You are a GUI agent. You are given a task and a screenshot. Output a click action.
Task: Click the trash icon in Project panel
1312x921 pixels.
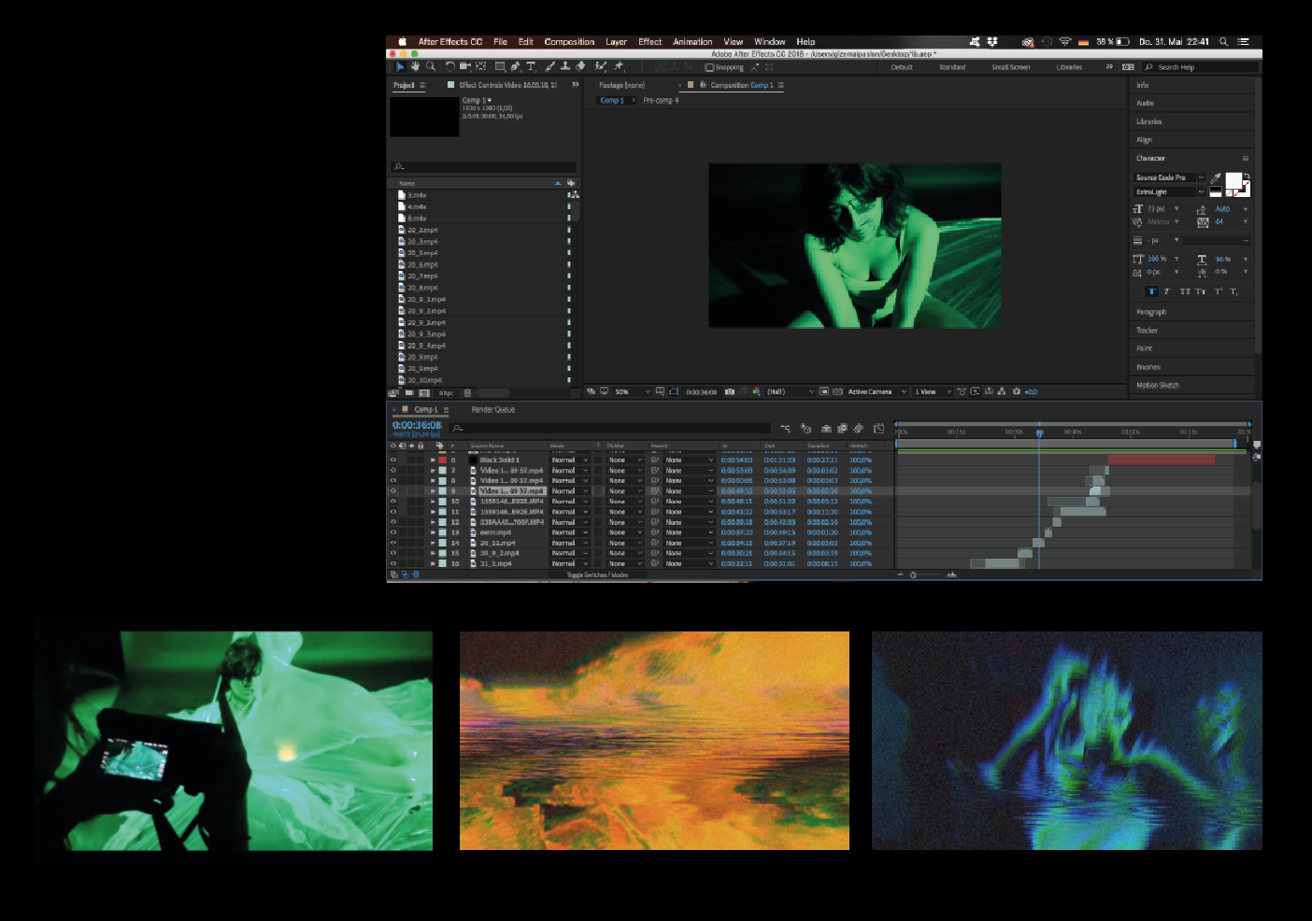tap(468, 393)
